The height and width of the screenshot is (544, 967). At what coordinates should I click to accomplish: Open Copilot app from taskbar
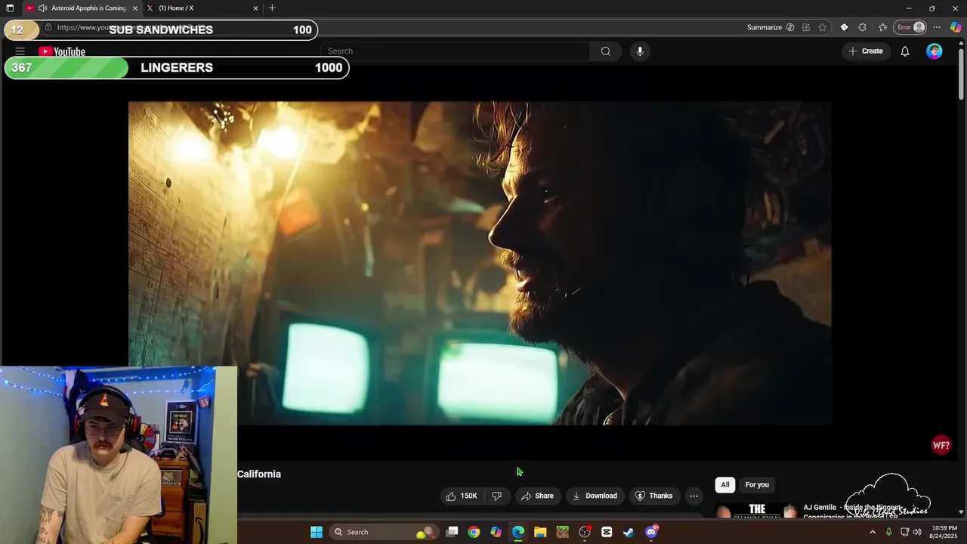(496, 532)
